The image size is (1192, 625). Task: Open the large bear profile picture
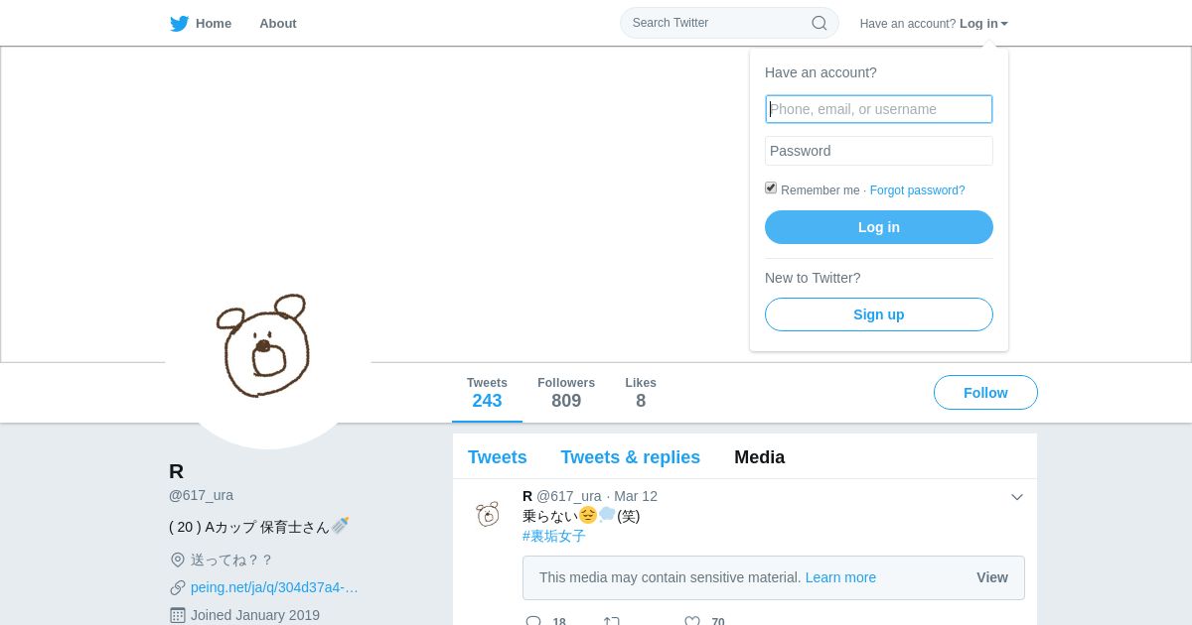(268, 346)
